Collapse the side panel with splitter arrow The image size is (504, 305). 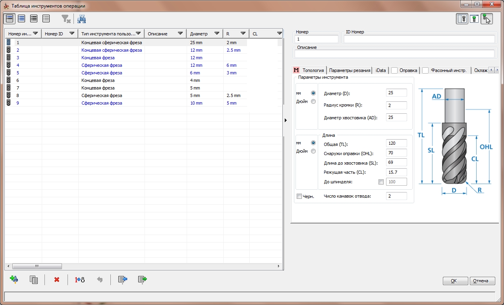[286, 120]
